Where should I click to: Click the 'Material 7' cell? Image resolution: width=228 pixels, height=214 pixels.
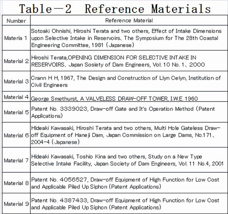(16, 160)
